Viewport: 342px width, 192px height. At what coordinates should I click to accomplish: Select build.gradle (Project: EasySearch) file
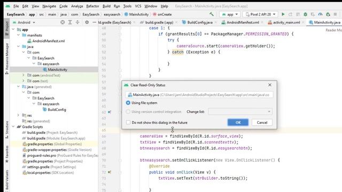(50, 132)
